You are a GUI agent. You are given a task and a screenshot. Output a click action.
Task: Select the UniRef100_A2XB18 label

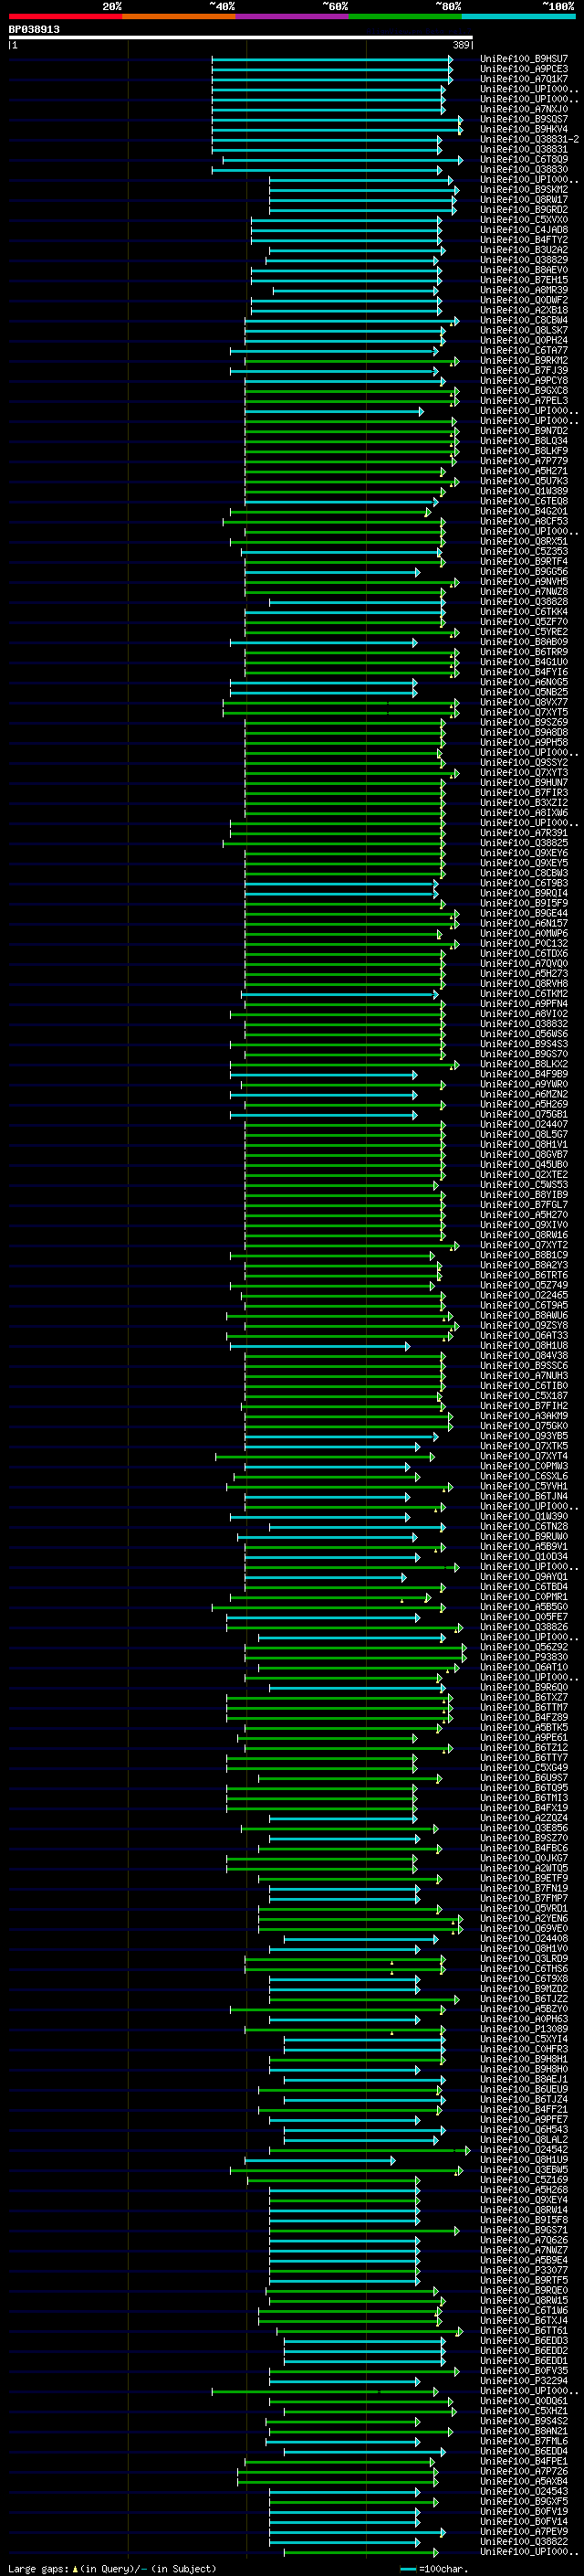pyautogui.click(x=523, y=310)
